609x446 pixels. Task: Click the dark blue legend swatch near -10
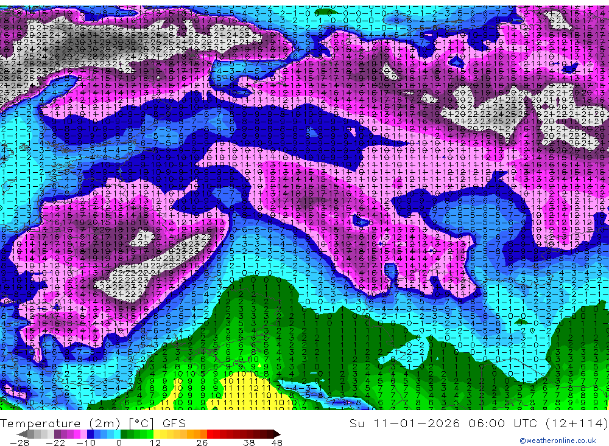[x=90, y=434]
